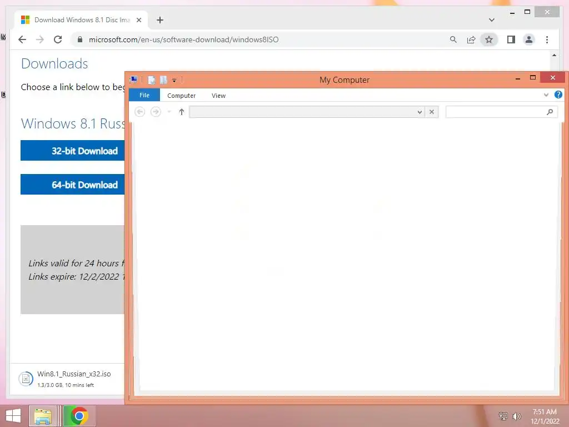Minimize the Chrome window
569x427 pixels.
tap(512, 13)
